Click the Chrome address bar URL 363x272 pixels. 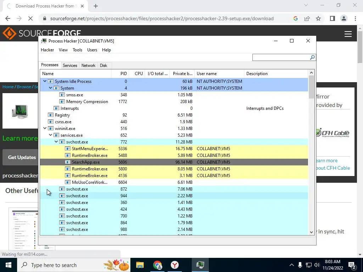(x=162, y=18)
